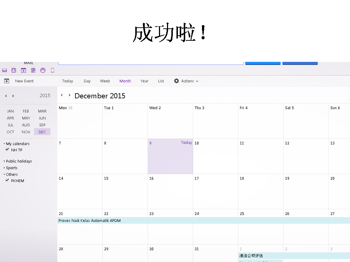Open the Messenger smiley icon
This screenshot has width=350, height=262.
(x=43, y=70)
